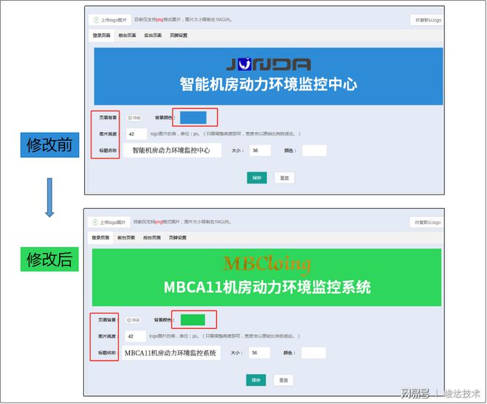The height and width of the screenshot is (404, 487).
Task: Click 图片高度 field under the green banner
Action: pyautogui.click(x=136, y=336)
